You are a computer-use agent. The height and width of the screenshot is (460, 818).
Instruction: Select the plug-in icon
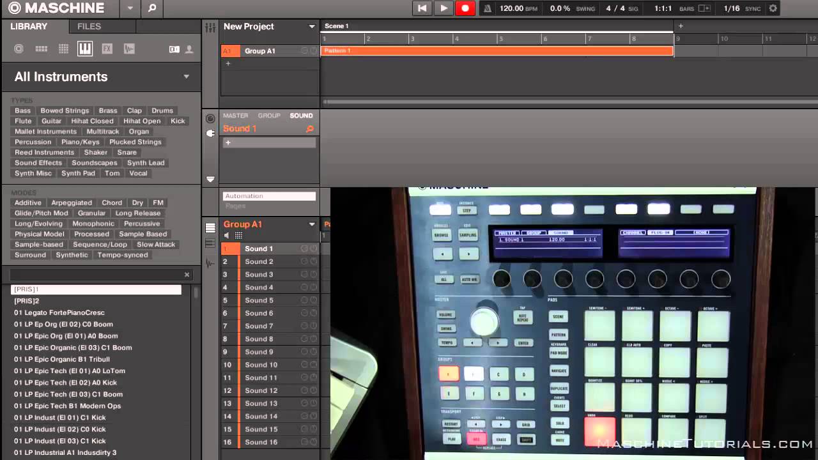(x=210, y=133)
